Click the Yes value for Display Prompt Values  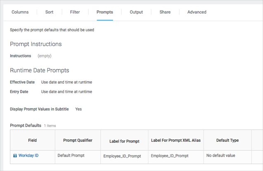click(x=78, y=109)
